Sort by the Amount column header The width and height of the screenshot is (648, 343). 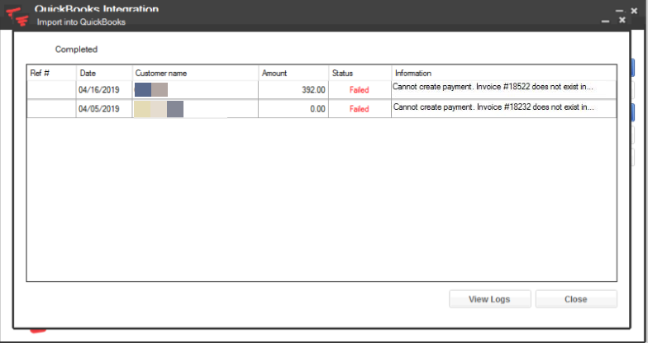(x=293, y=73)
